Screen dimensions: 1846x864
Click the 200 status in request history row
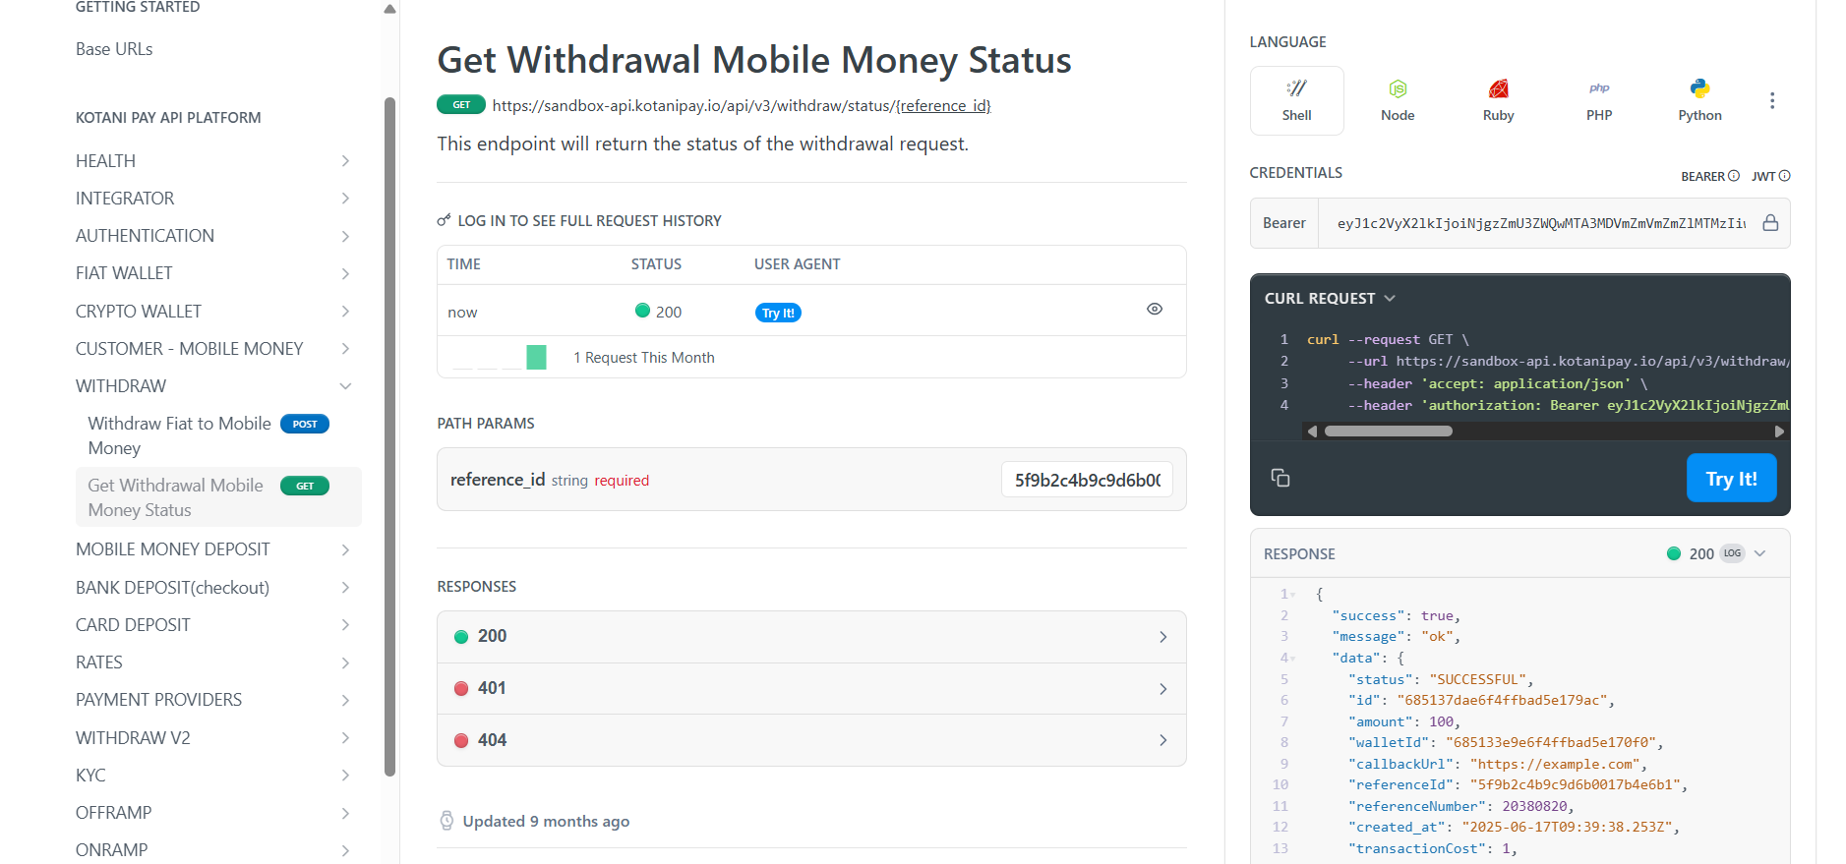658,312
